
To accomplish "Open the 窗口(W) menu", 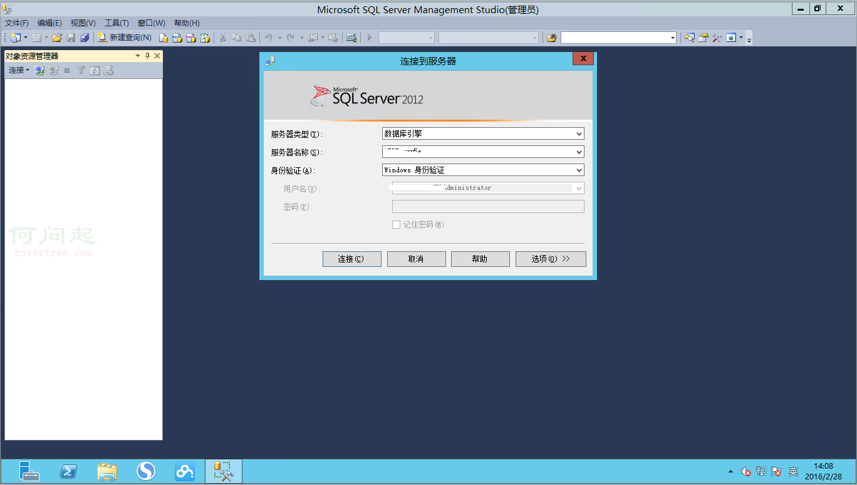I will tap(151, 23).
